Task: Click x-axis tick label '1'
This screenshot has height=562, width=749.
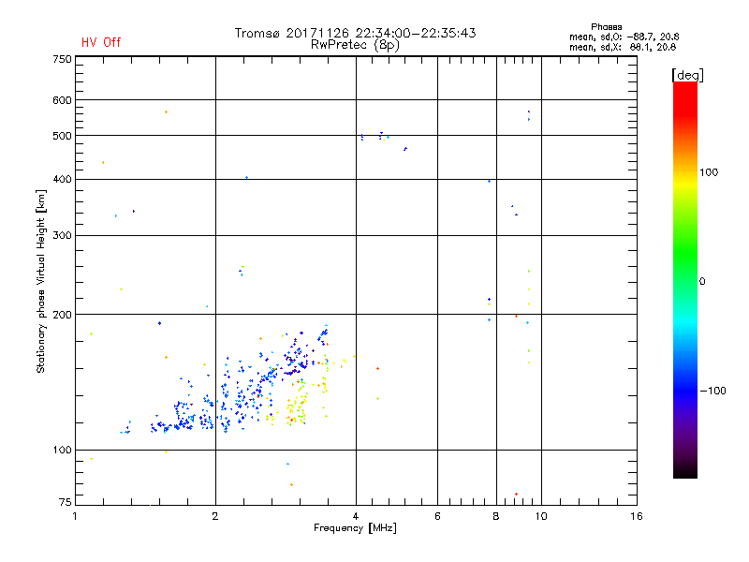Action: tap(75, 516)
